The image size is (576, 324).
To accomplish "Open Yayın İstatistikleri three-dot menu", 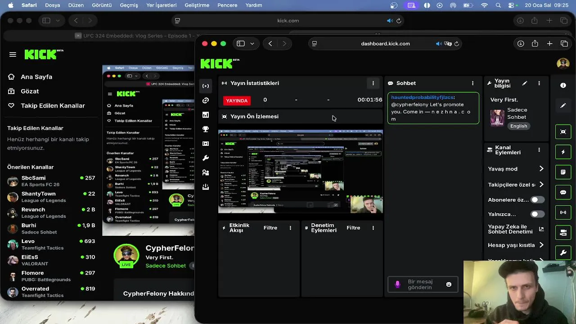I will (x=373, y=83).
